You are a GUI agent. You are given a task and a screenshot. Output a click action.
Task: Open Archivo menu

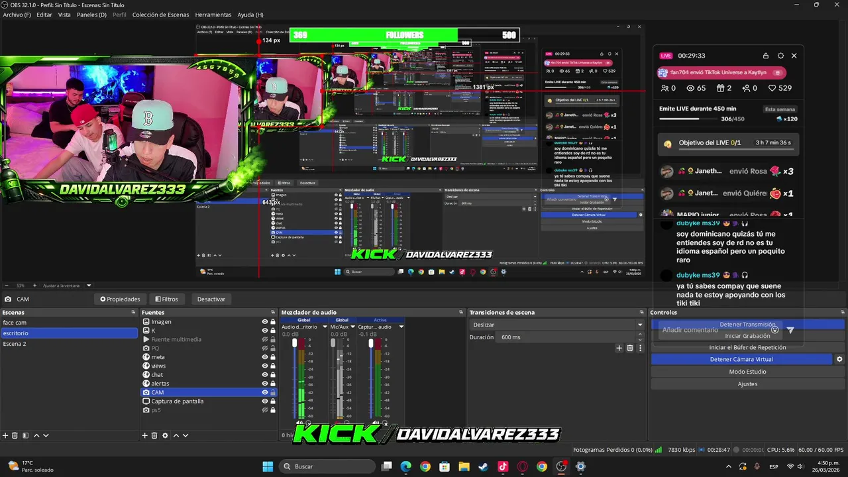coord(17,15)
